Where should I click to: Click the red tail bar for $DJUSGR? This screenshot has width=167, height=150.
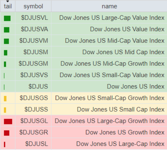coord(7,133)
